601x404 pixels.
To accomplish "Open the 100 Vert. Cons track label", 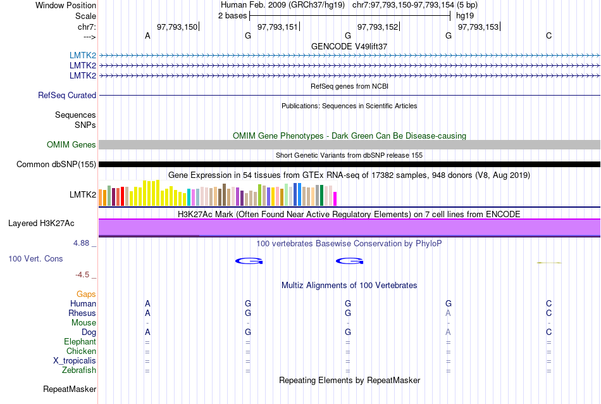I will [x=35, y=258].
